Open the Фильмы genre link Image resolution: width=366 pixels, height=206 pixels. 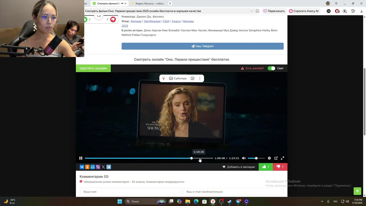click(136, 21)
